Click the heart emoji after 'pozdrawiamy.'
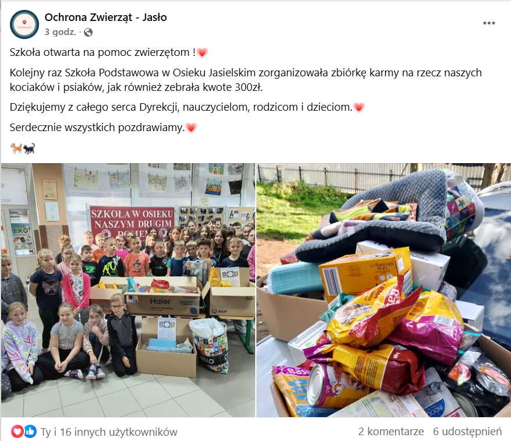This screenshot has width=511, height=441. click(191, 128)
